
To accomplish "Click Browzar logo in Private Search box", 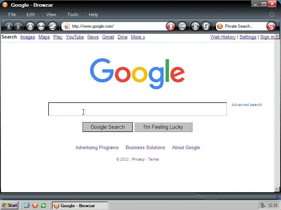I will pyautogui.click(x=220, y=26).
